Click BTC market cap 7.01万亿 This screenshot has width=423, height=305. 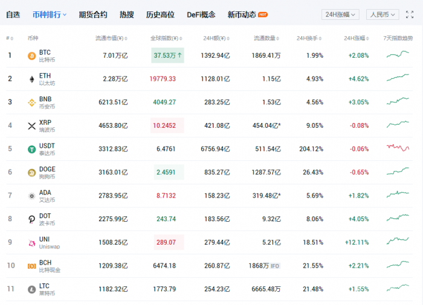pos(115,55)
